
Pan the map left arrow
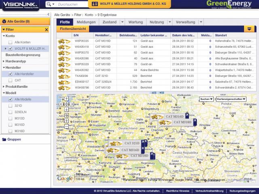click(x=61, y=104)
